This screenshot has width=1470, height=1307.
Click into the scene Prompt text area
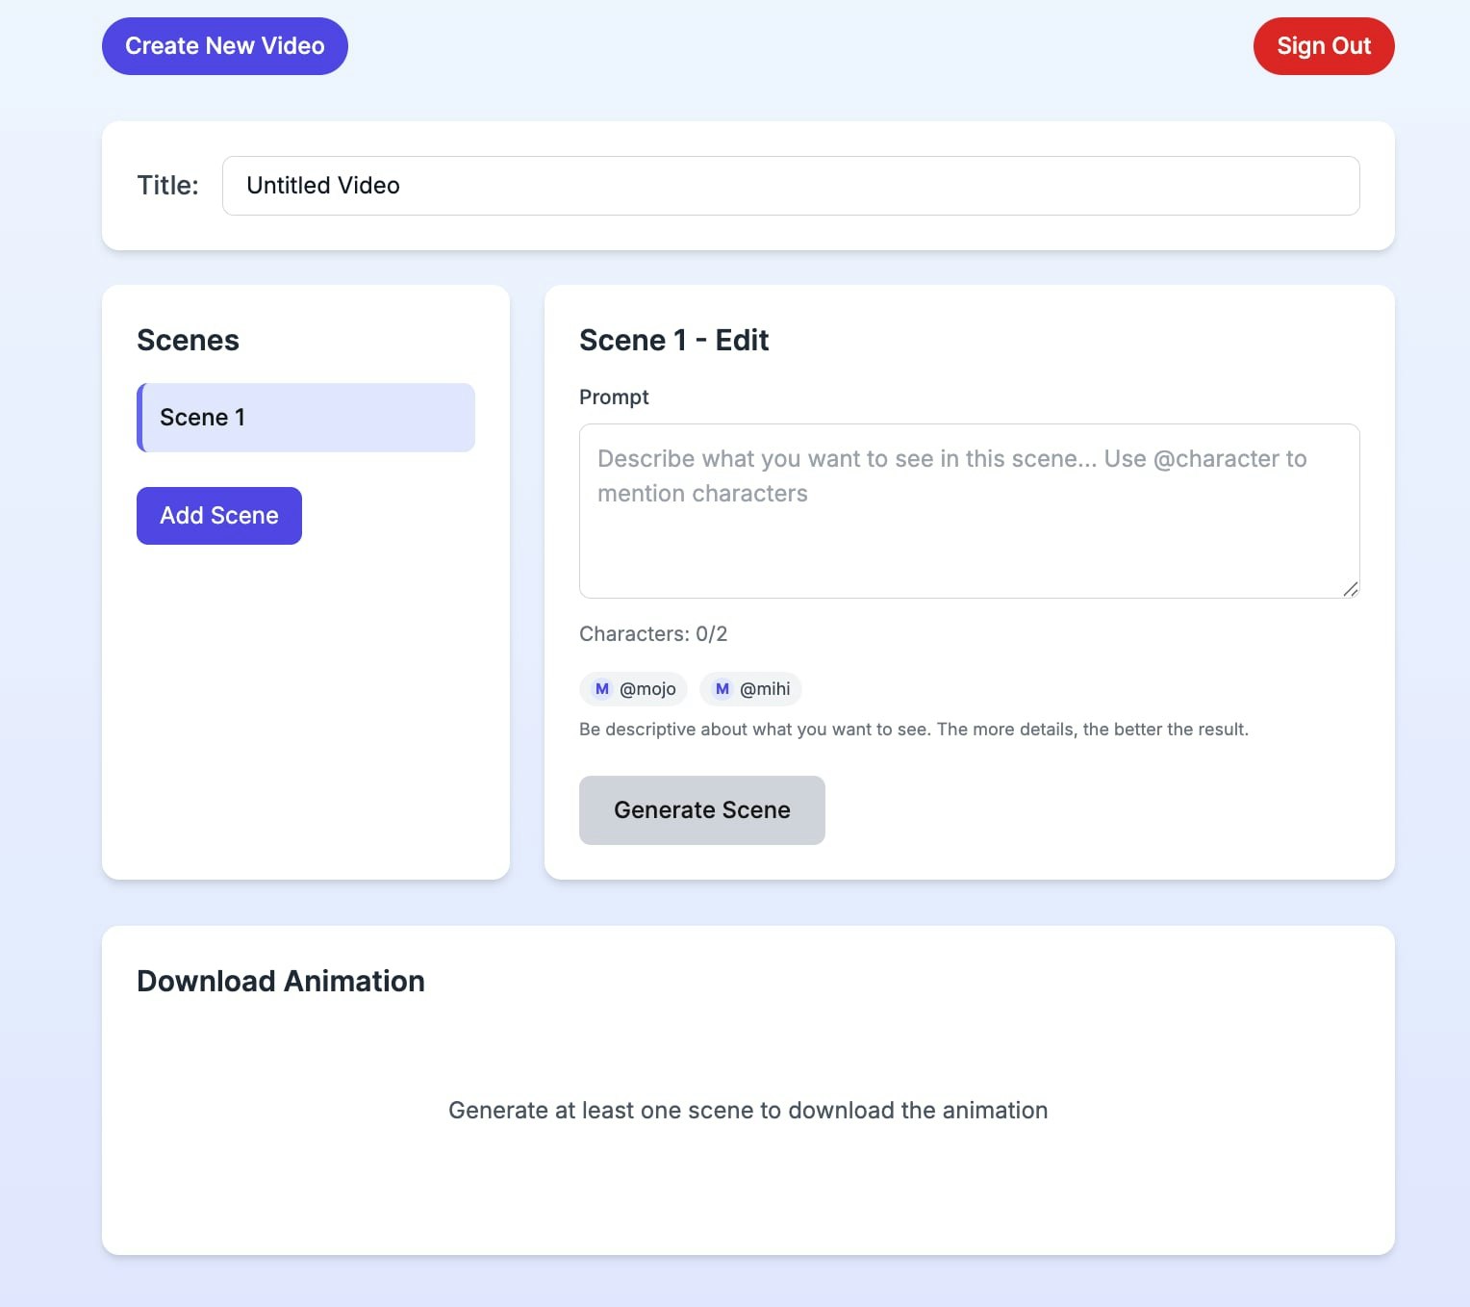tap(970, 511)
